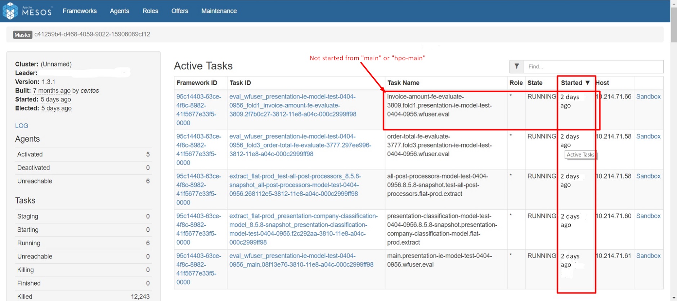Sort by the Host column header

(x=602, y=83)
